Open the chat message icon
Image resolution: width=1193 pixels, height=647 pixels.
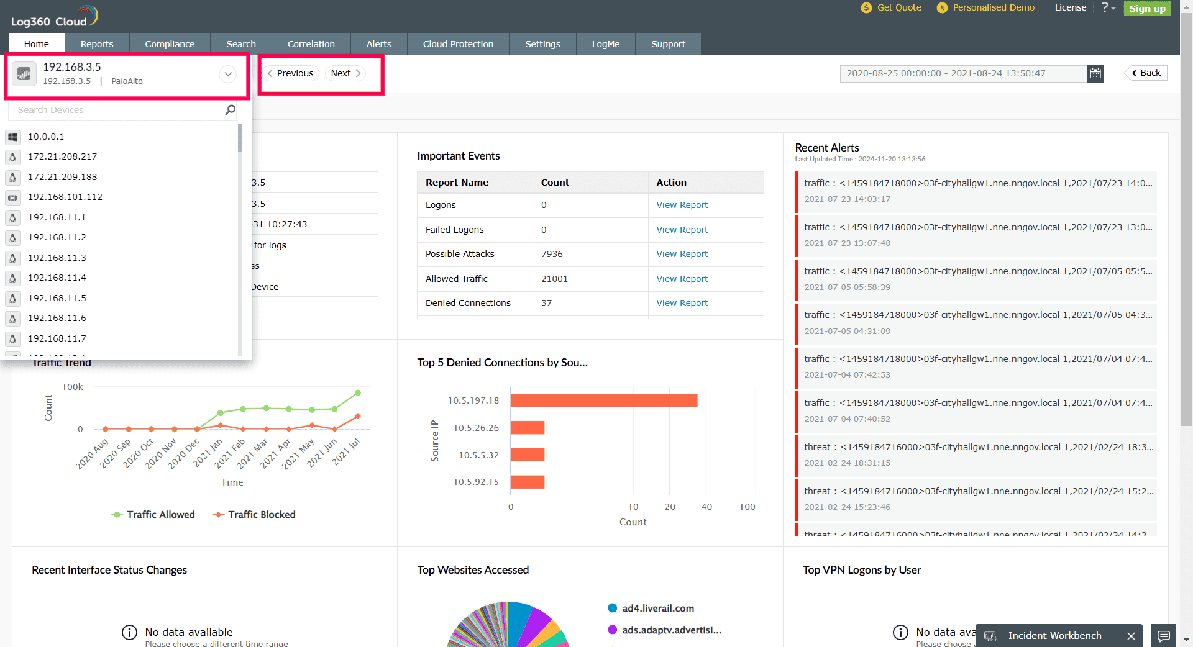pos(1163,636)
